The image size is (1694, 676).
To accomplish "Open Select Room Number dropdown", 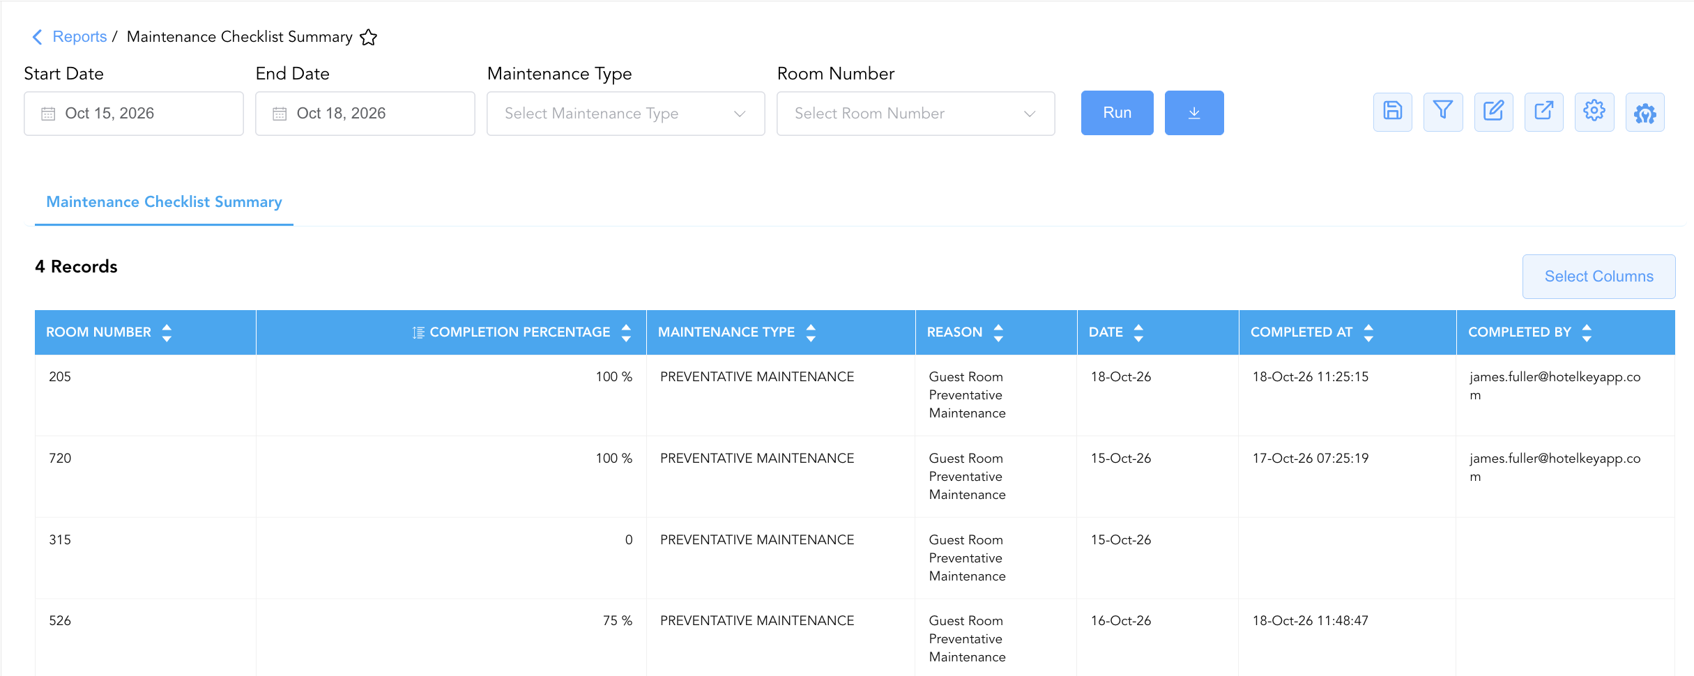I will pyautogui.click(x=915, y=114).
